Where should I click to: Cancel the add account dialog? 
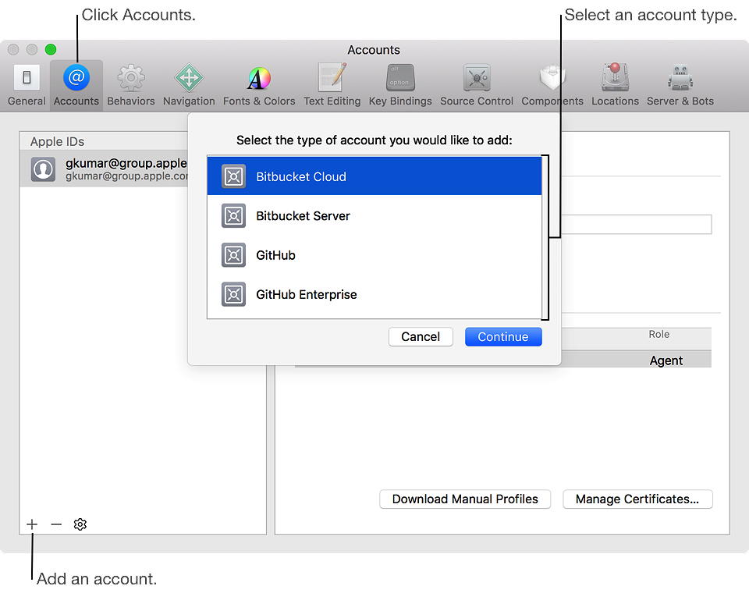(421, 336)
